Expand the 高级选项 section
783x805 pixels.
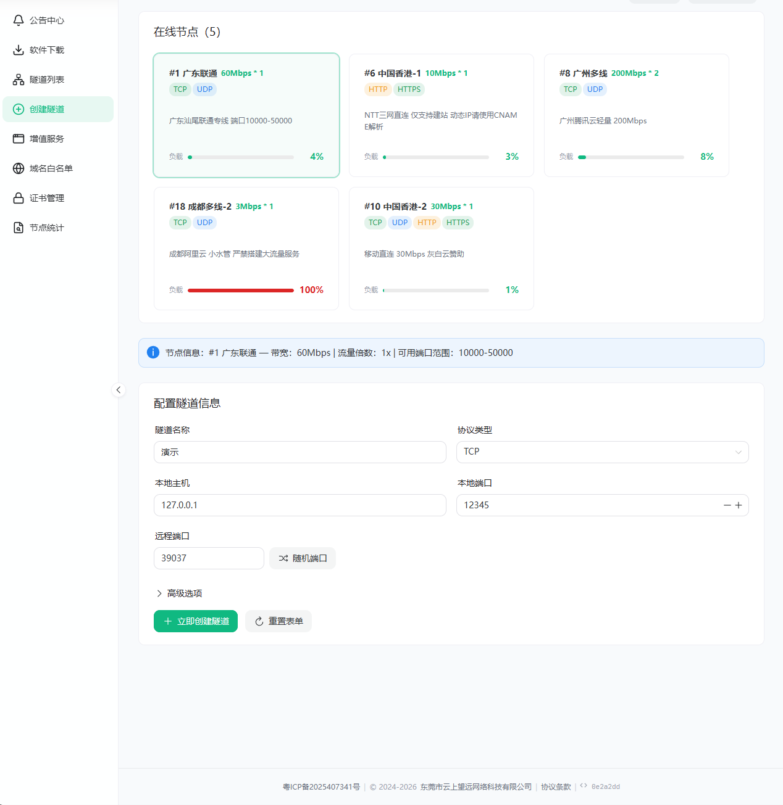178,593
